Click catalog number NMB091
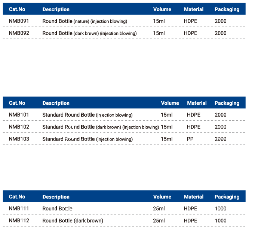 click(19, 21)
